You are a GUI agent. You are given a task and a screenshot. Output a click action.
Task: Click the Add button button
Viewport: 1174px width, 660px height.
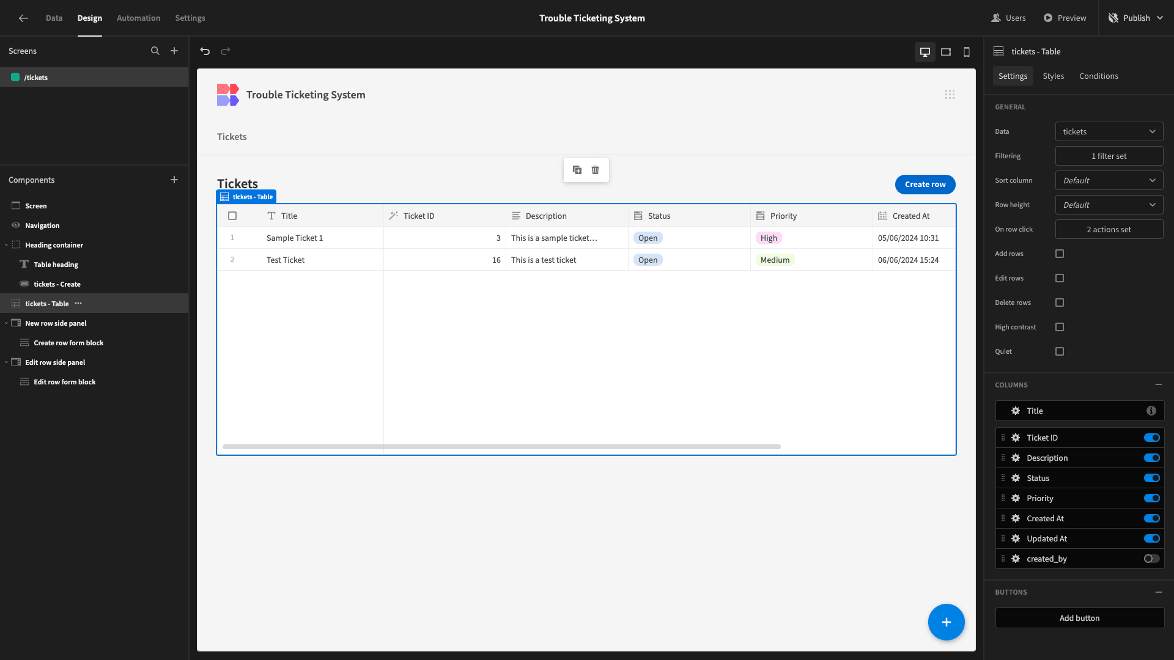pyautogui.click(x=1080, y=618)
